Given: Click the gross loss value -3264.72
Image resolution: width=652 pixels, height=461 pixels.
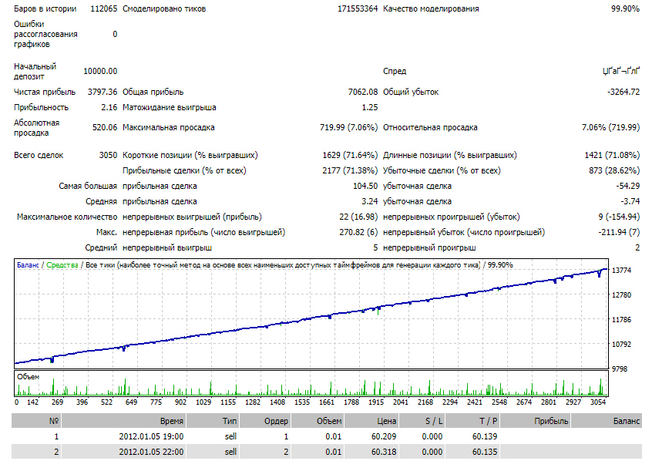Looking at the screenshot, I should click(623, 92).
